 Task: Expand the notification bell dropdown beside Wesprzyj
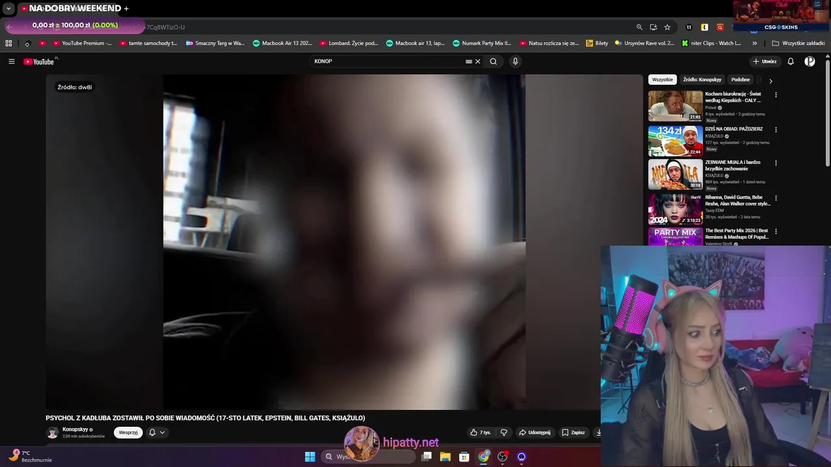coord(156,433)
